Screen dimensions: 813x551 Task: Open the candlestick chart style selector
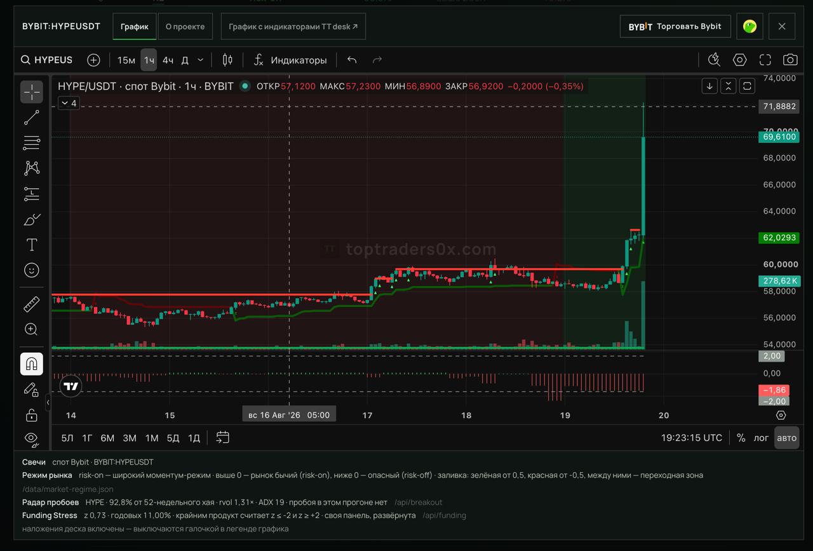click(227, 60)
